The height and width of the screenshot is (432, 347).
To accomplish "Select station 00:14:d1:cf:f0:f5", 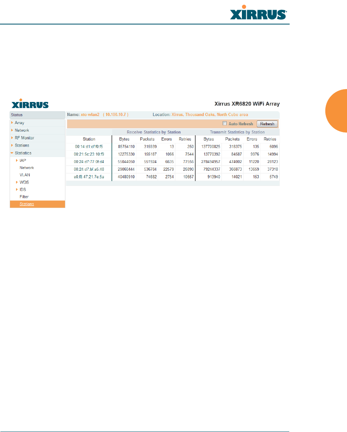I will (89, 147).
